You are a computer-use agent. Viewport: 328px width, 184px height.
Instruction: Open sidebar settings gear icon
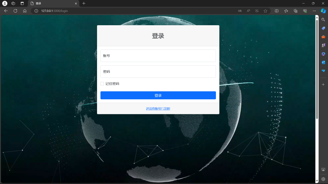pos(323,179)
